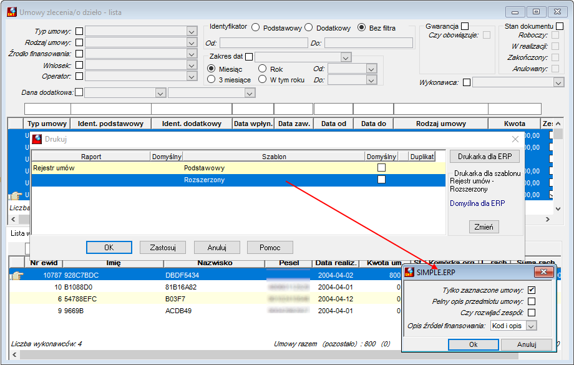574x365 pixels.
Task: Open Opis źródeł finansowania Kod i opis dropdown
Action: coord(532,326)
